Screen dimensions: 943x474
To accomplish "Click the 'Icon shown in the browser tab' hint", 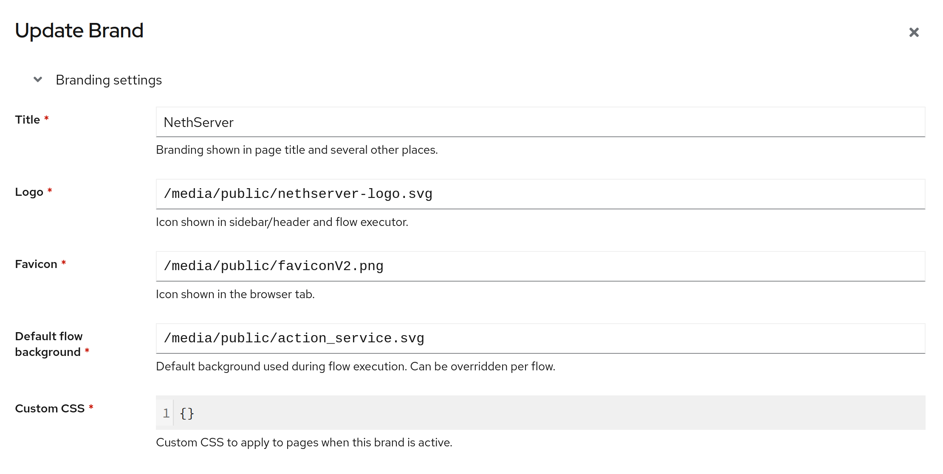I will (235, 294).
